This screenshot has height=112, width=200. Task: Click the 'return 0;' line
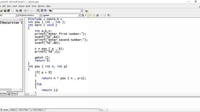click(42, 60)
